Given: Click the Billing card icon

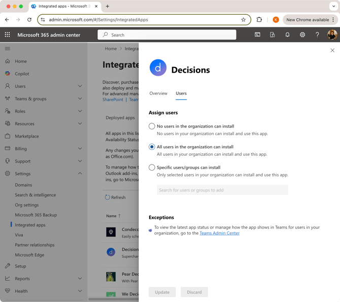Looking at the screenshot, I should tap(8, 148).
